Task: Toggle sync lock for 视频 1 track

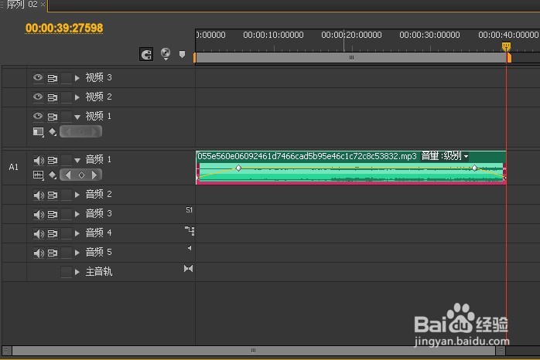Action: click(x=53, y=117)
